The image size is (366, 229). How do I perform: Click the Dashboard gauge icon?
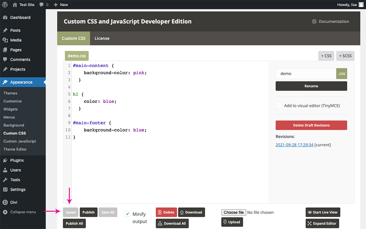point(5,18)
